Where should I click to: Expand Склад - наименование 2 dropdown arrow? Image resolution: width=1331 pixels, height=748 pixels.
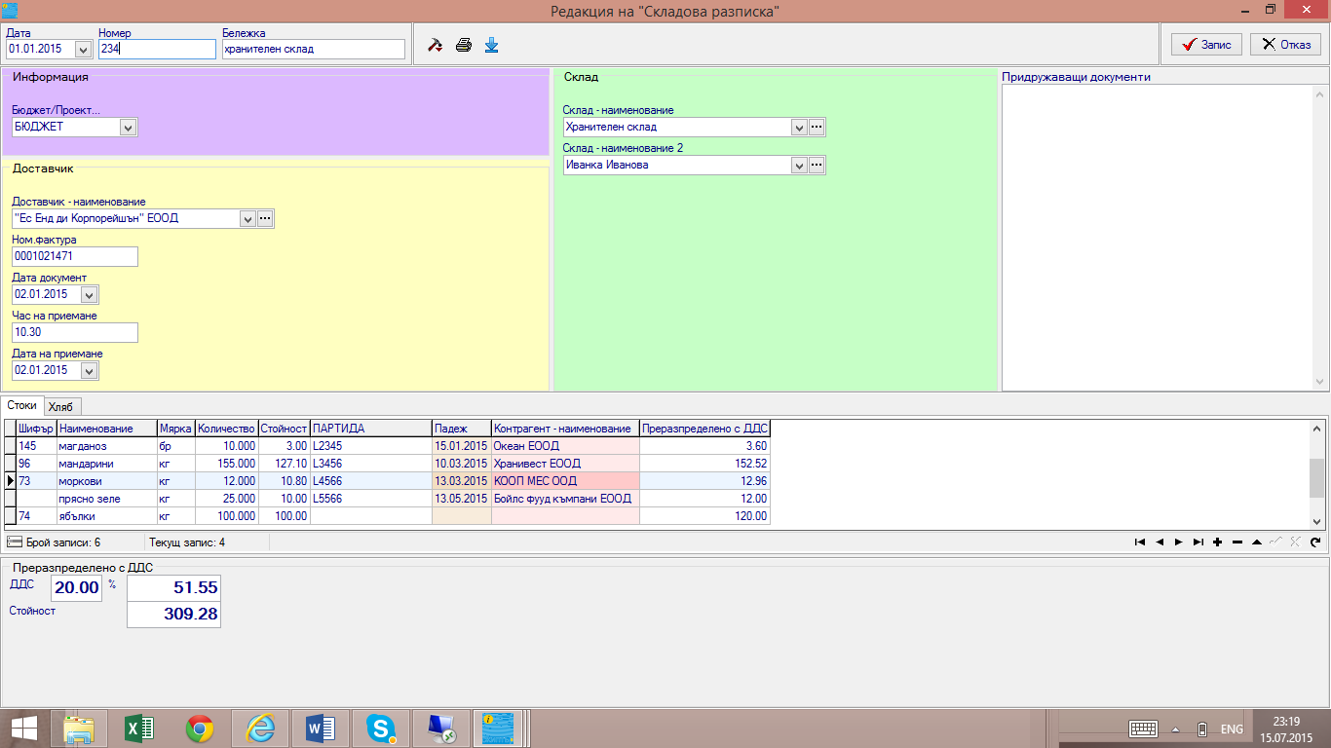[x=799, y=166]
